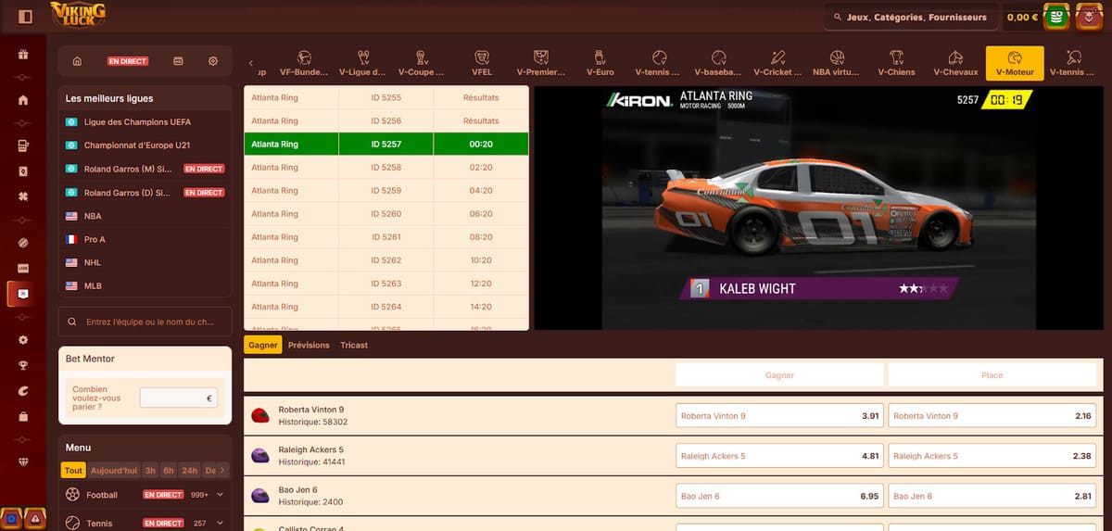Select the V-Chevaux virtual sport
Image resolution: width=1112 pixels, height=531 pixels.
pos(955,63)
